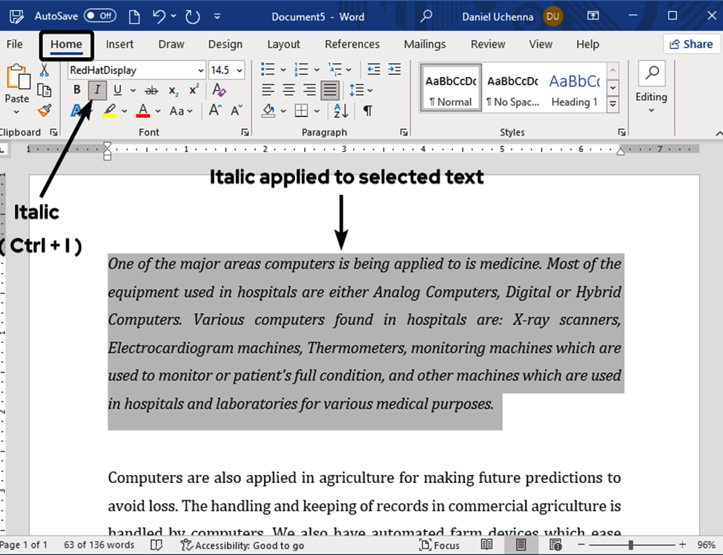The height and width of the screenshot is (555, 723).
Task: Toggle the AutoSave switch
Action: (x=99, y=15)
